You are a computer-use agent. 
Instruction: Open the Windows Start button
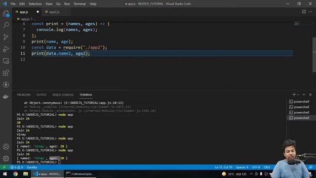(4, 174)
